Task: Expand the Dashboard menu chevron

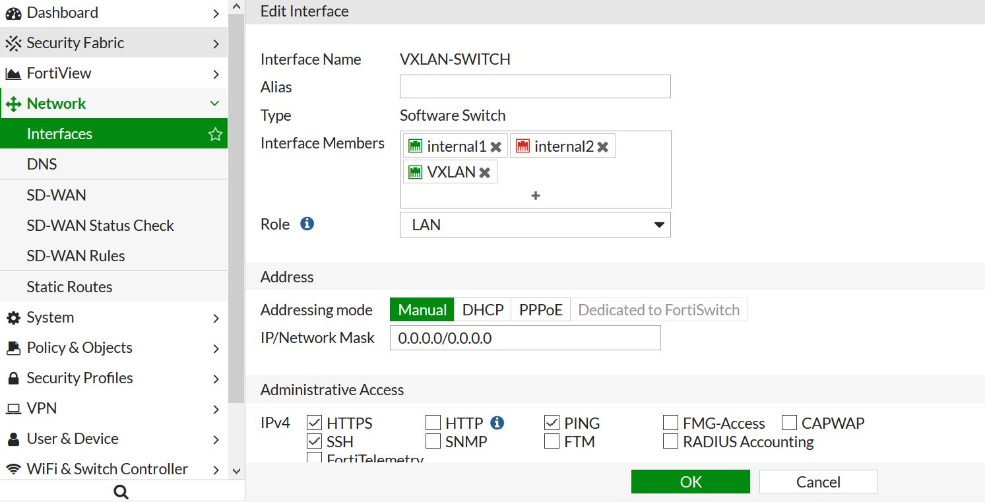Action: click(216, 13)
